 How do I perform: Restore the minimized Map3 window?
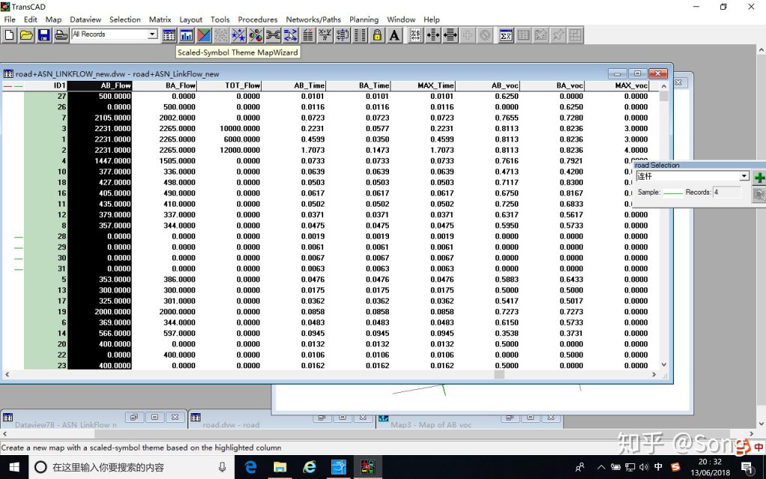[x=510, y=418]
